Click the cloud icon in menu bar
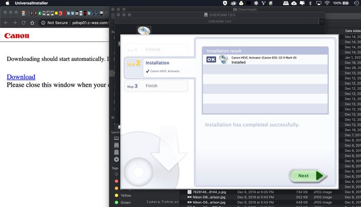 (x=294, y=3)
